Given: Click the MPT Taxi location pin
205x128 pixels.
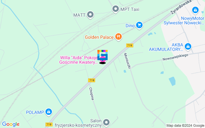Looking at the screenshot, I should point(116,9).
